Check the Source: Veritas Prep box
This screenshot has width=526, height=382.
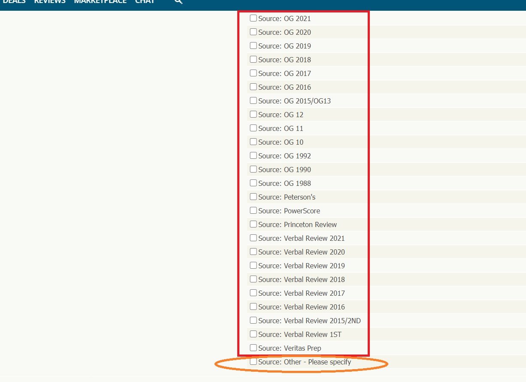point(254,348)
